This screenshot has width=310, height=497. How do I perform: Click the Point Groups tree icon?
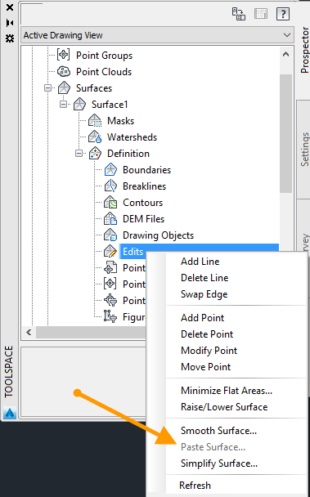[64, 55]
